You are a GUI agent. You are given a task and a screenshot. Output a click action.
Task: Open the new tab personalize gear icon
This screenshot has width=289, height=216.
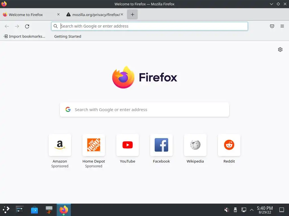(x=280, y=49)
